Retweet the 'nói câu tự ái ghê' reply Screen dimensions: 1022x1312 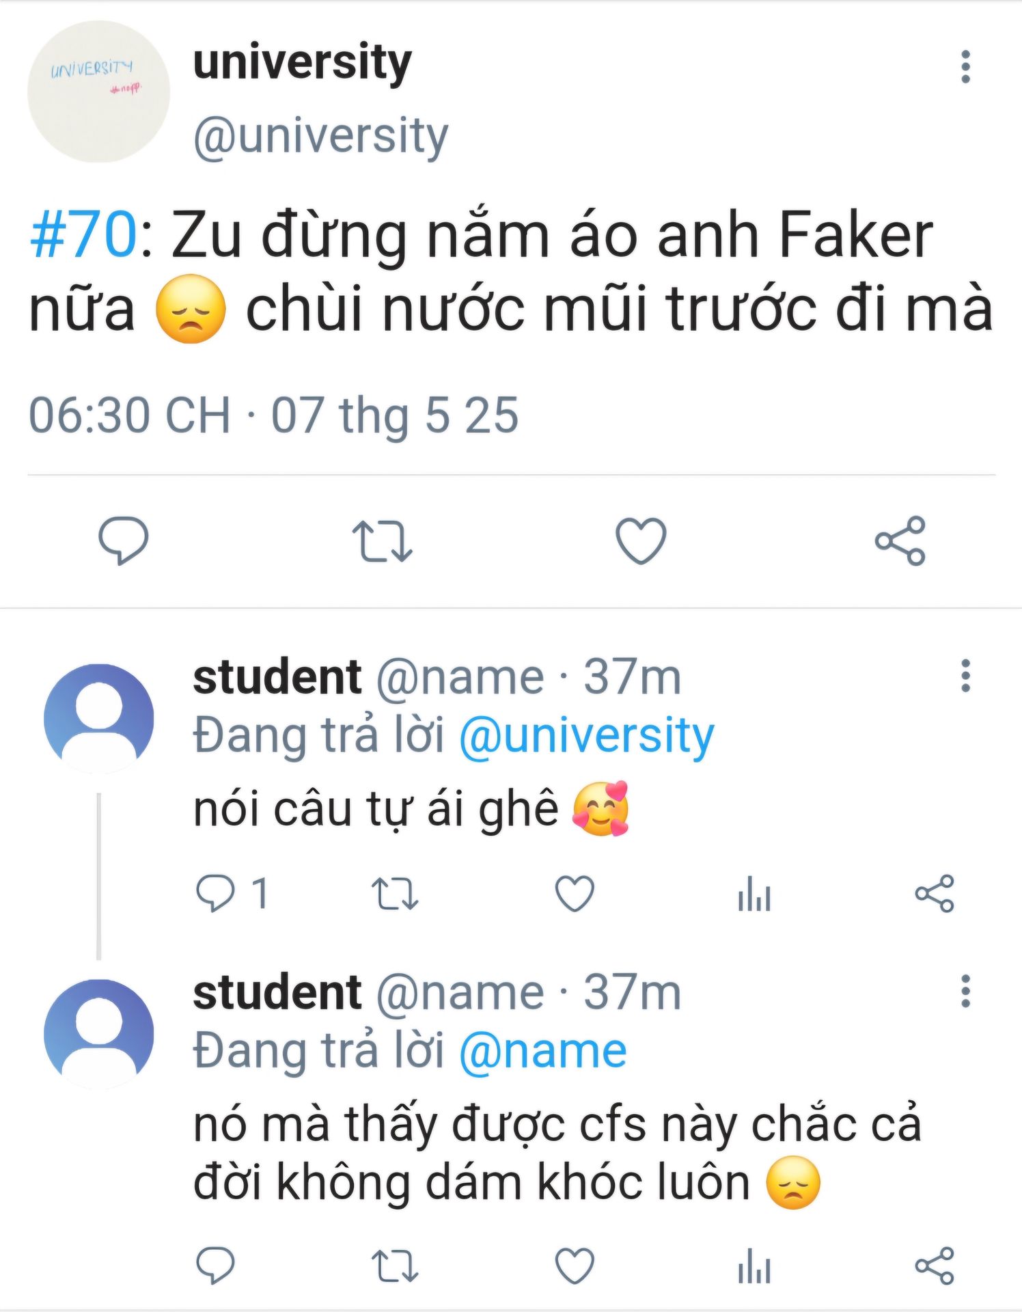click(x=395, y=894)
